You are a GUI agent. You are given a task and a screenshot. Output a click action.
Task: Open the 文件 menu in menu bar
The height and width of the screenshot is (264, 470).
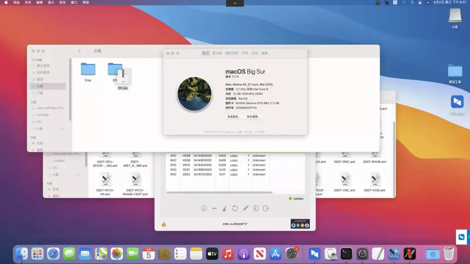tap(28, 2)
